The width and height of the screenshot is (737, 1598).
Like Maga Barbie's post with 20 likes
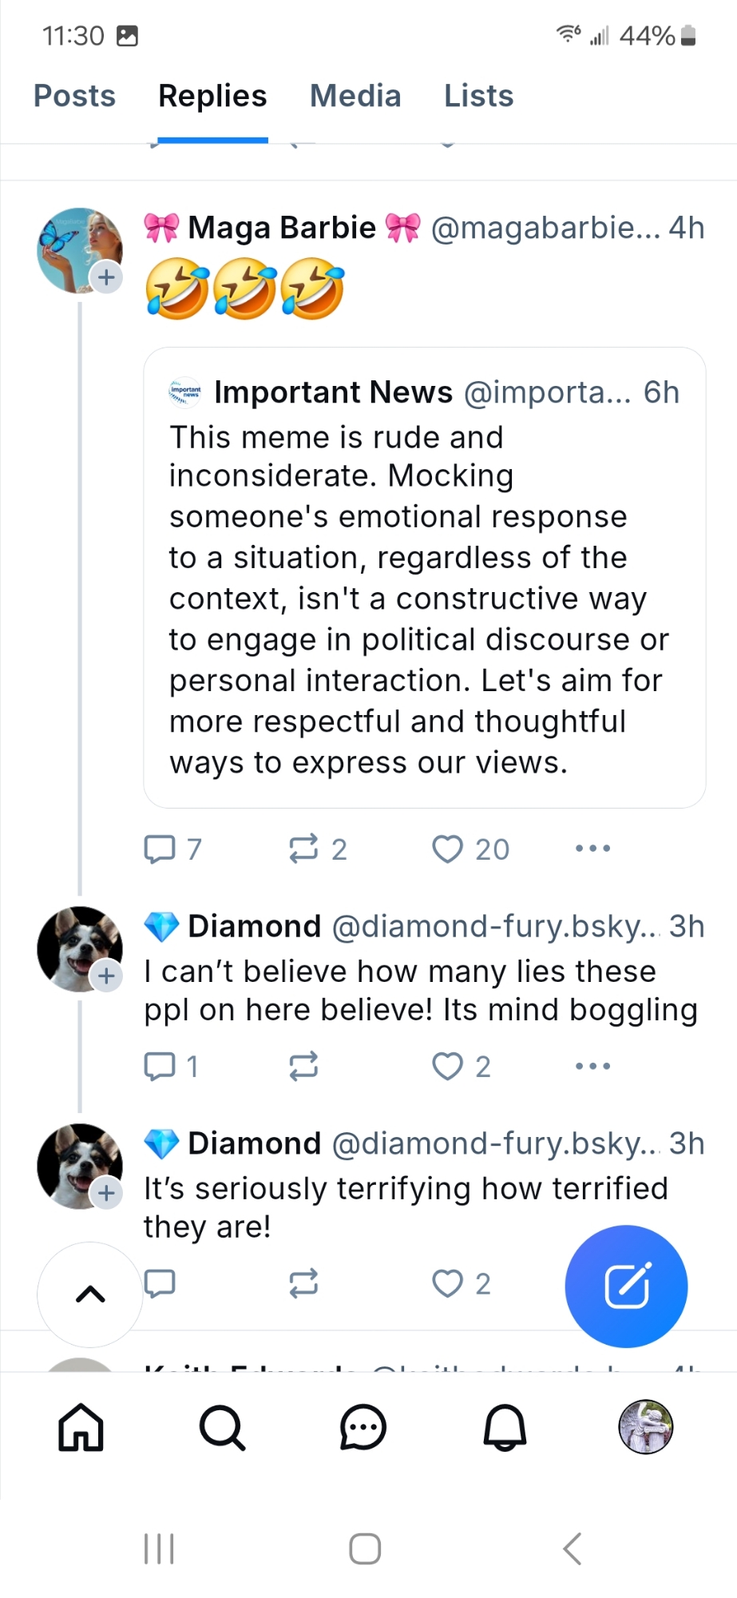pyautogui.click(x=448, y=849)
